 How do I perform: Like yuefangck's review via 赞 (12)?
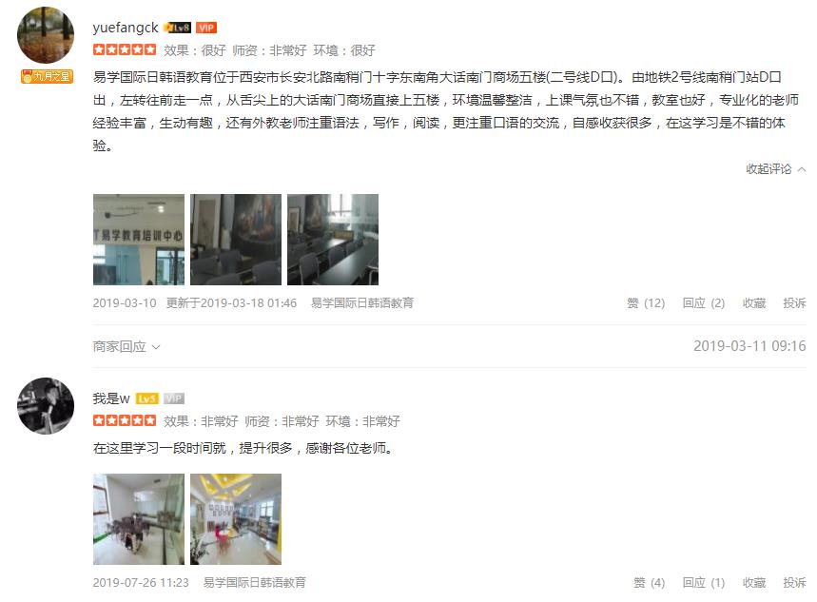pos(646,302)
